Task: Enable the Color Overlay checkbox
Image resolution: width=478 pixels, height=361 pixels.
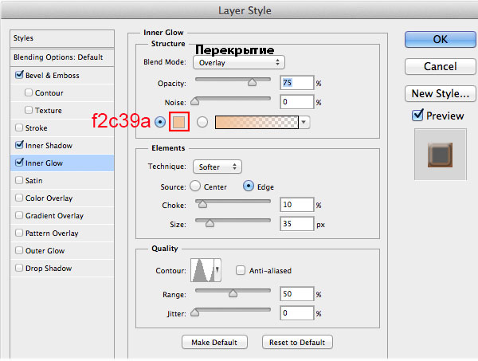Action: tap(19, 198)
